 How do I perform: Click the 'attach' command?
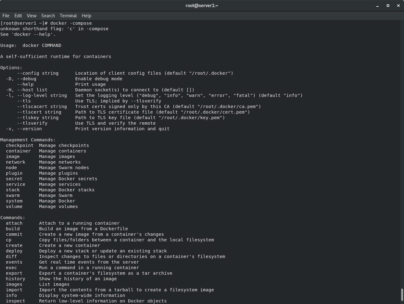(14, 223)
